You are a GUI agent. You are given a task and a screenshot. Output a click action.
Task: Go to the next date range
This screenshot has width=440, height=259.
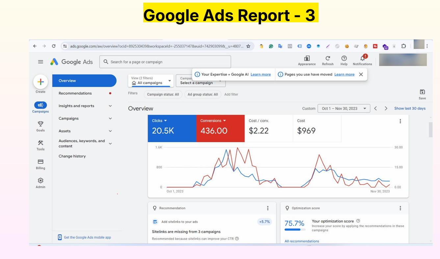click(386, 108)
